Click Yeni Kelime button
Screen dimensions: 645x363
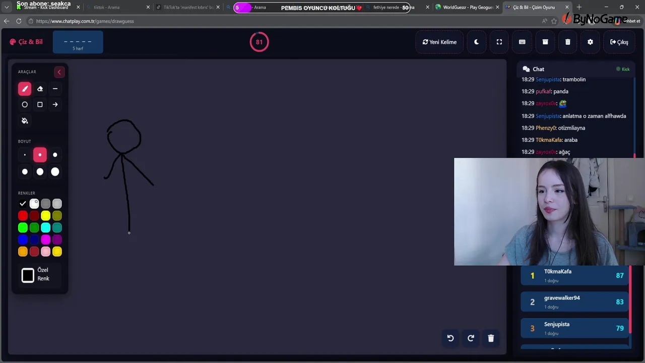pyautogui.click(x=439, y=42)
